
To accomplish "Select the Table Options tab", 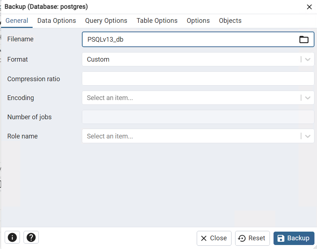I will pos(157,21).
